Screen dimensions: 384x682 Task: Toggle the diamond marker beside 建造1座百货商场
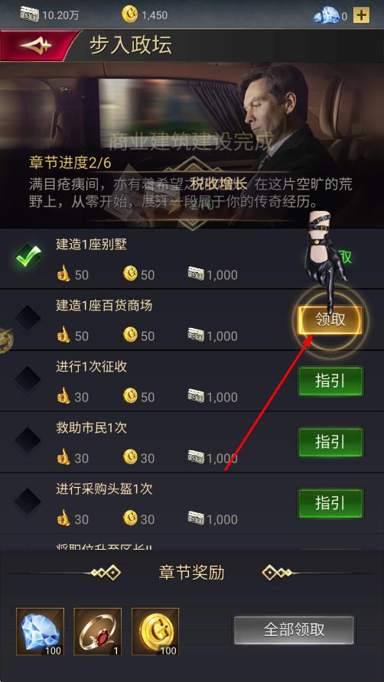(28, 318)
